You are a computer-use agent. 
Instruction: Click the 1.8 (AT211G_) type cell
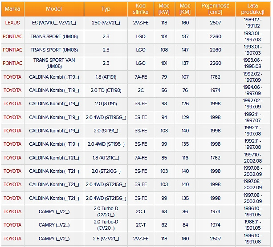click(106, 158)
